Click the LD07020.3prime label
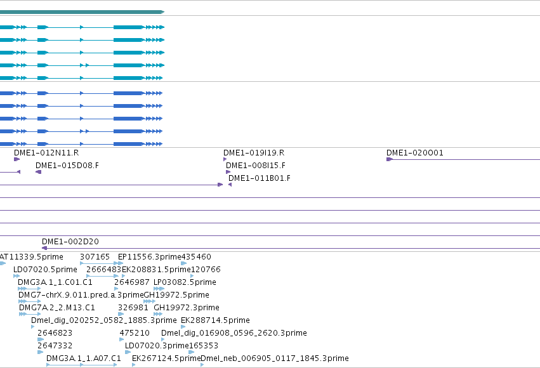This screenshot has height=368, width=540. point(157,346)
